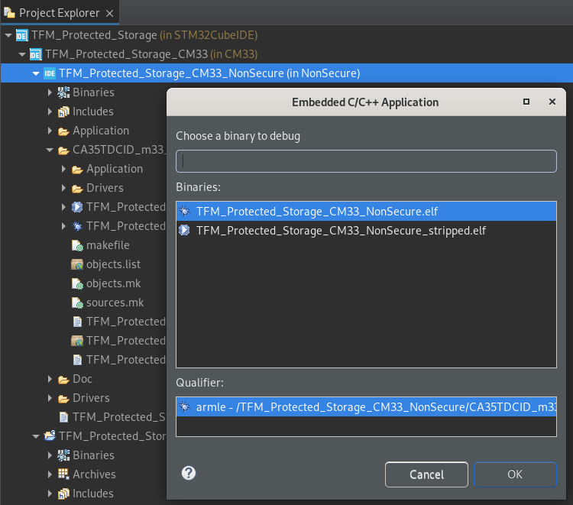
Task: Expand Application inside the CA35TDCID_m33 folder
Action: [63, 169]
